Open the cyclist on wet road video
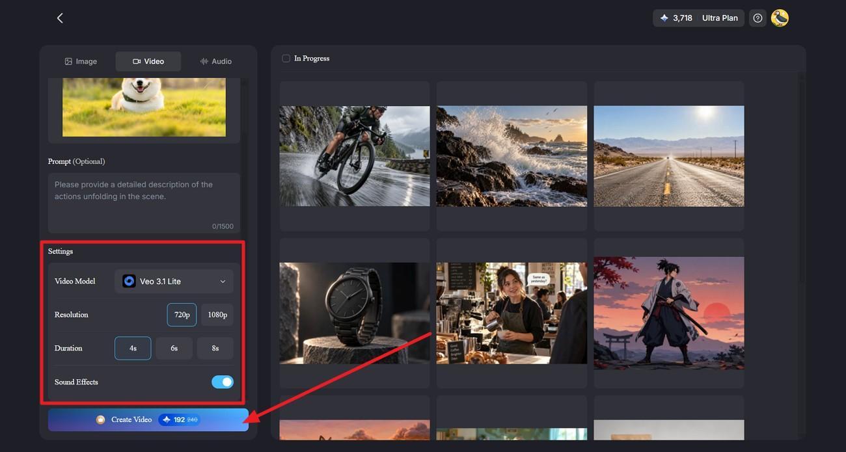The width and height of the screenshot is (846, 452). click(x=355, y=156)
